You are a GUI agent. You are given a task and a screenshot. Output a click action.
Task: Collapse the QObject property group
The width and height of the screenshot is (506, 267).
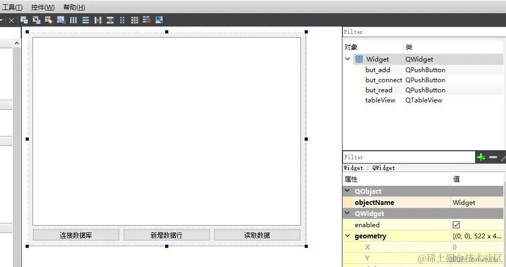point(347,191)
